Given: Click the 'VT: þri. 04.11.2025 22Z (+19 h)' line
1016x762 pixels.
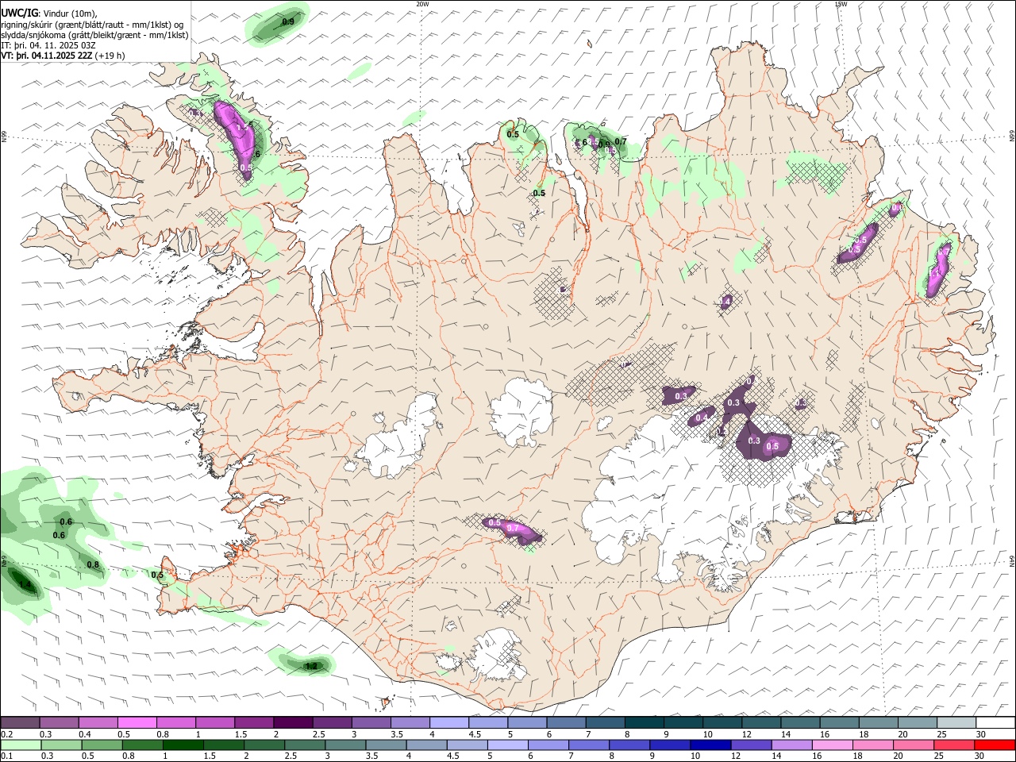Looking at the screenshot, I should (x=63, y=56).
